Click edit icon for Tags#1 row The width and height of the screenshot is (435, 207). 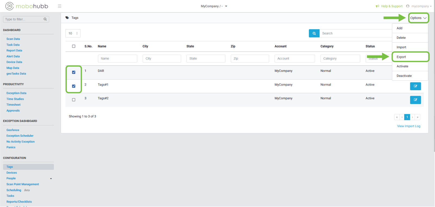415,86
